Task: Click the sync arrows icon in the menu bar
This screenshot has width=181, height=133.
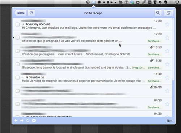Action: pos(177,2)
